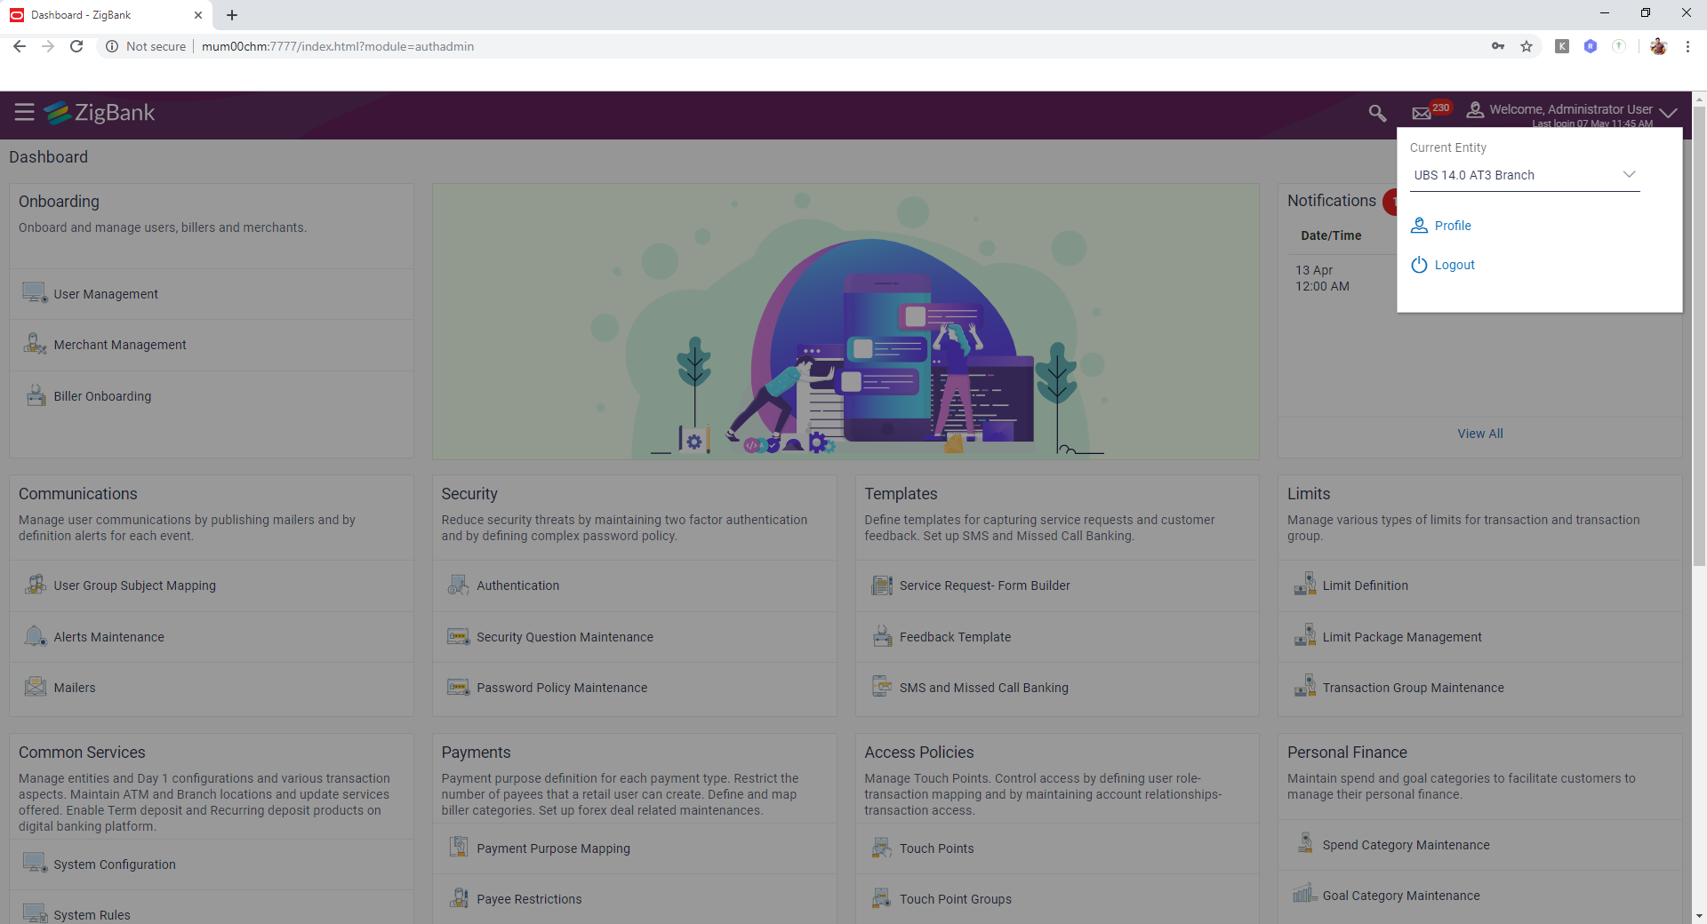The width and height of the screenshot is (1707, 924).
Task: Open the hamburger navigation menu
Action: point(24,112)
